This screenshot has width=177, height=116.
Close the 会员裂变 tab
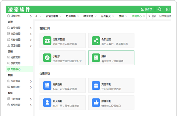pyautogui.click(x=113, y=16)
